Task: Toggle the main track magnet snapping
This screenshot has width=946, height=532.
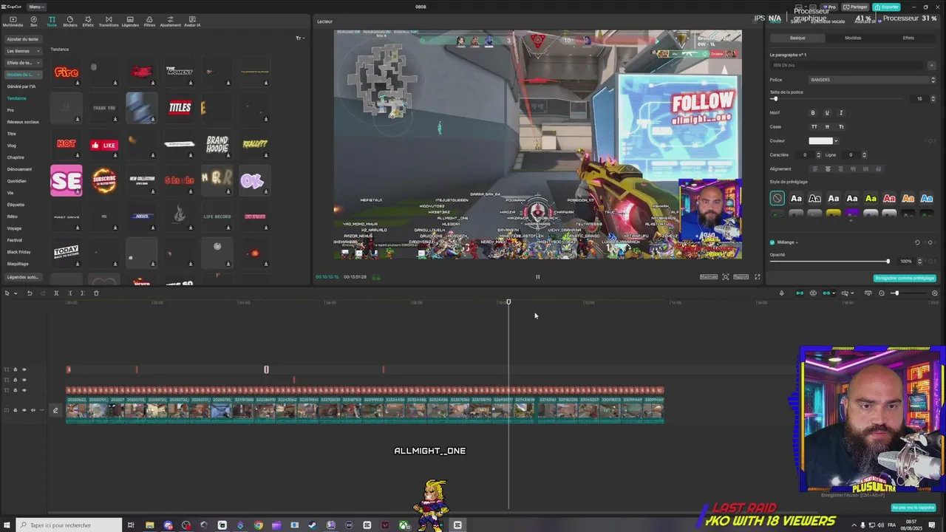Action: tap(799, 293)
